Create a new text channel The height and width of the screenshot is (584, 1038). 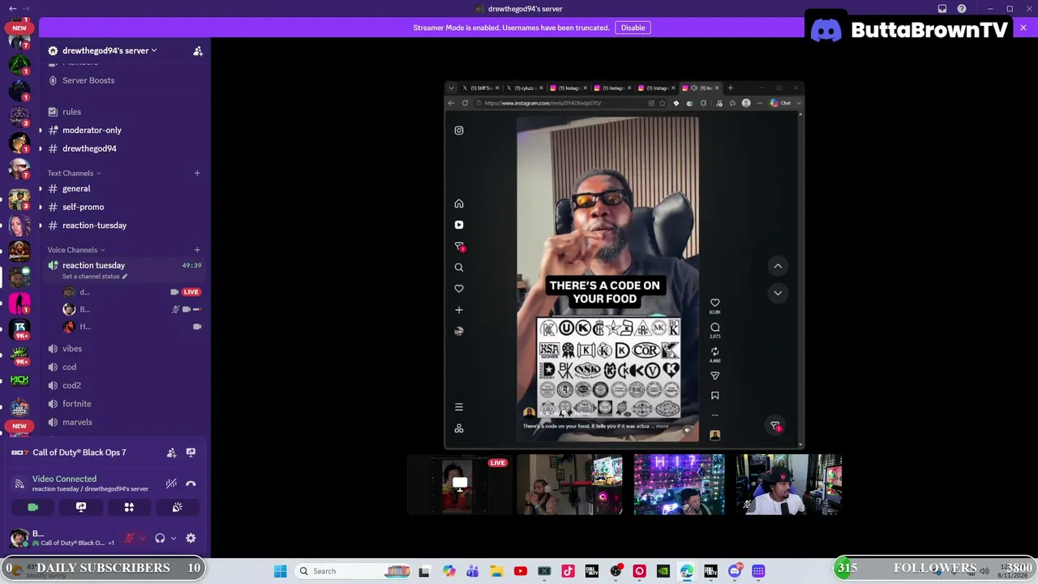pyautogui.click(x=197, y=173)
